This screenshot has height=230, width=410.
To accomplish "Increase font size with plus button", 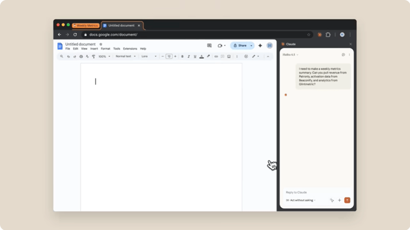I will tap(175, 56).
